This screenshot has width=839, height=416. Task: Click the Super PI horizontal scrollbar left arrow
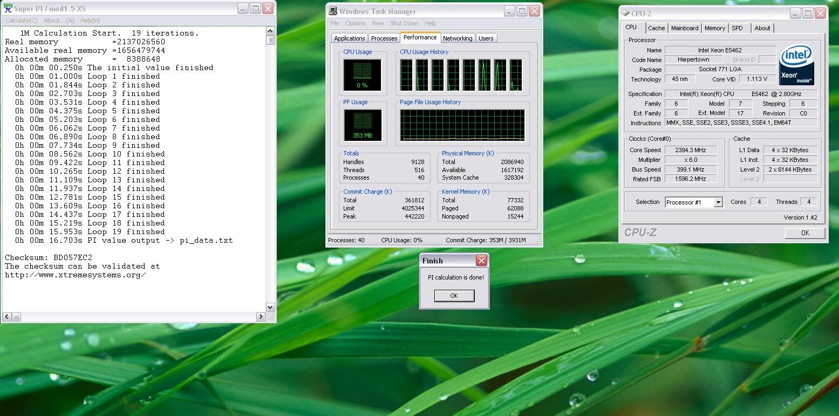[8, 317]
